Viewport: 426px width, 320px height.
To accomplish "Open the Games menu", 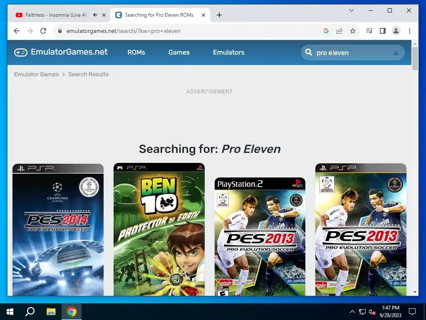I will 179,52.
